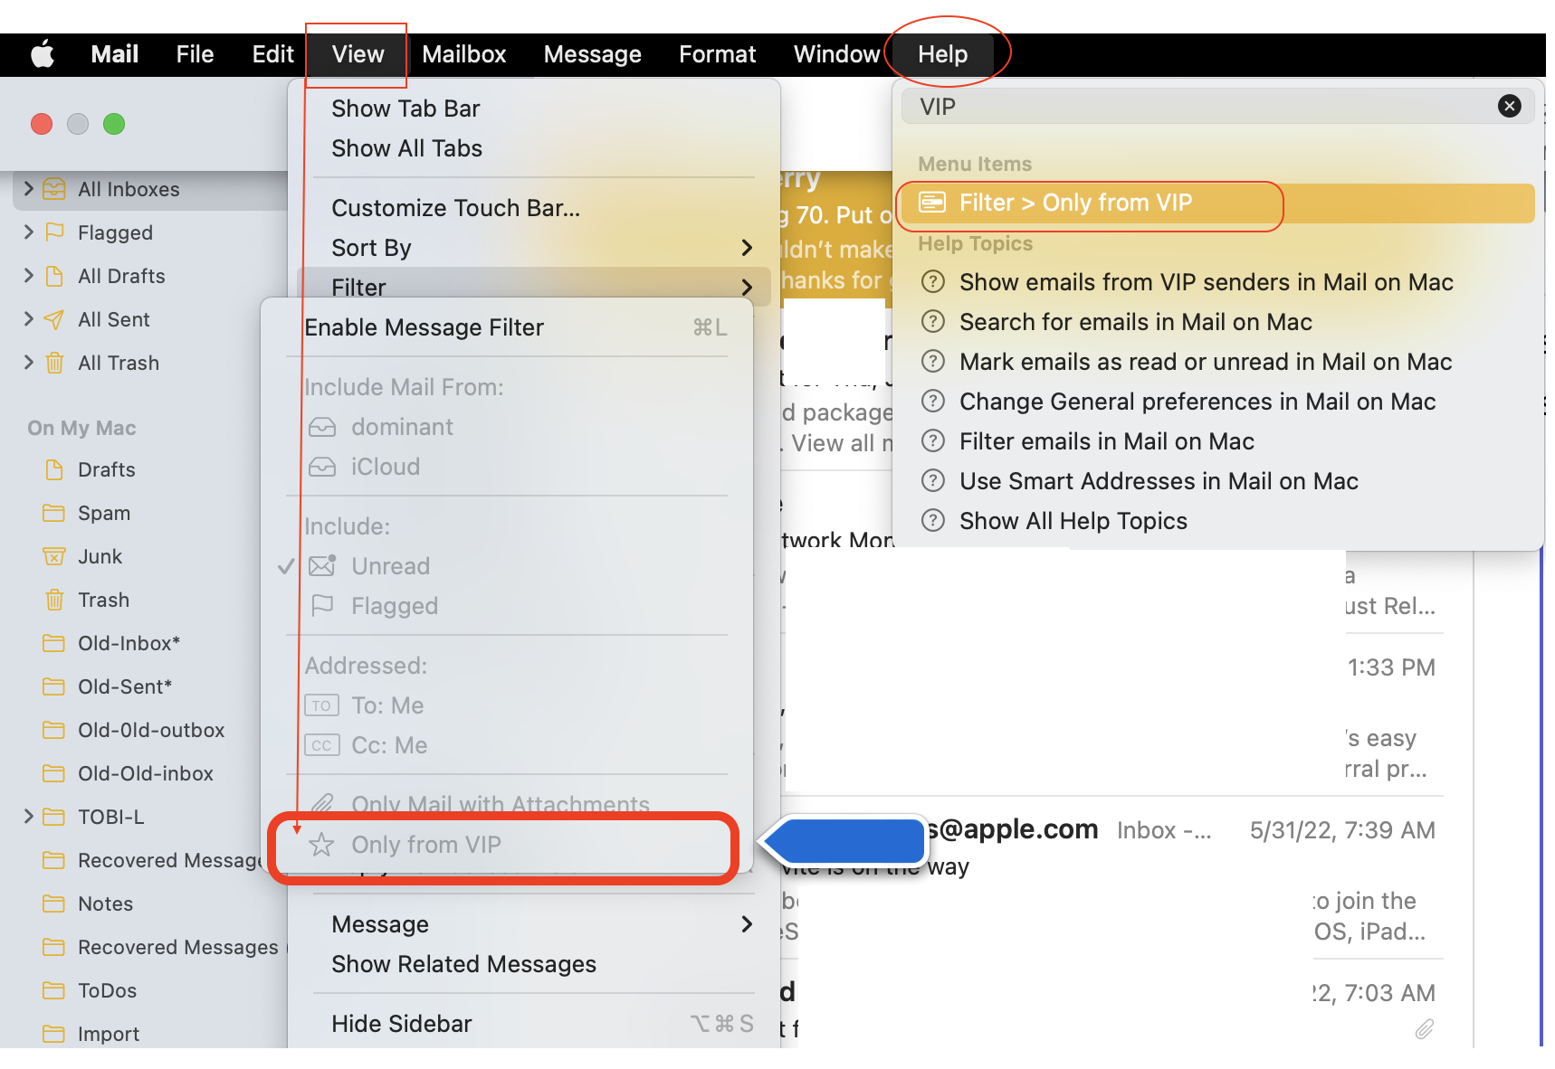Open the Help menu
Screen dimensions: 1555x1069
point(942,54)
